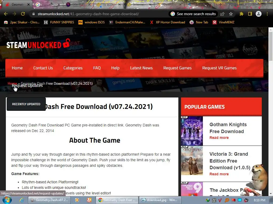The height and width of the screenshot is (204, 273).
Task: Click the padlock site info icon
Action: (x=34, y=14)
